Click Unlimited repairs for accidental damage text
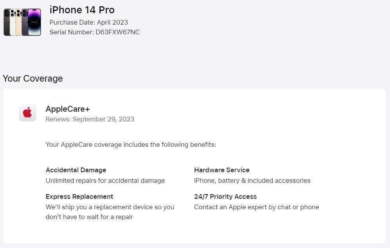390x248 pixels. coord(105,180)
